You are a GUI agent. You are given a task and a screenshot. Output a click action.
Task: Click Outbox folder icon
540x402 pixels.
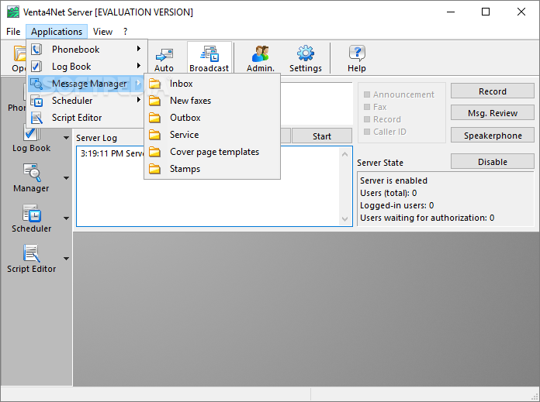coord(154,118)
